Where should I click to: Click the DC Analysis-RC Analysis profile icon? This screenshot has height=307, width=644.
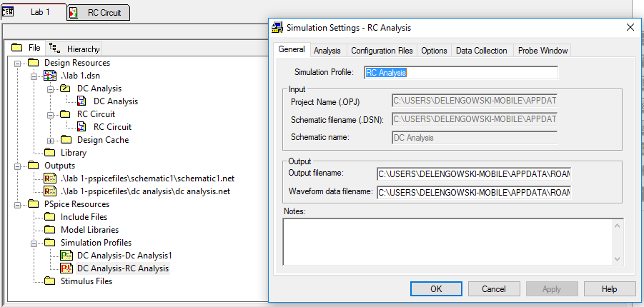66,268
